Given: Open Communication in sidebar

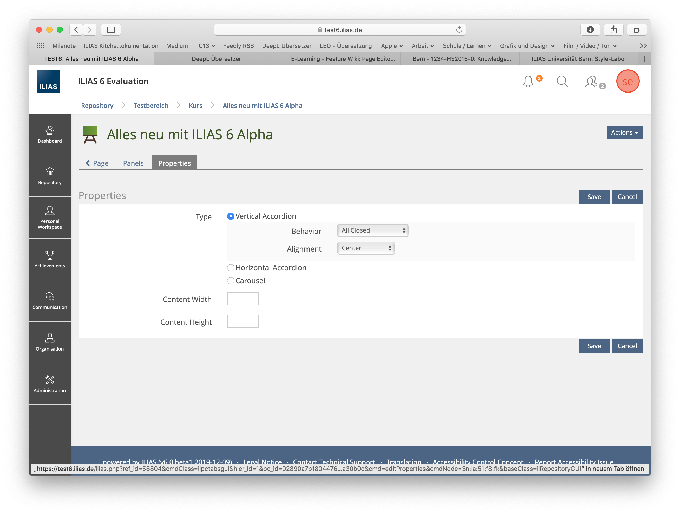Looking at the screenshot, I should click(50, 301).
